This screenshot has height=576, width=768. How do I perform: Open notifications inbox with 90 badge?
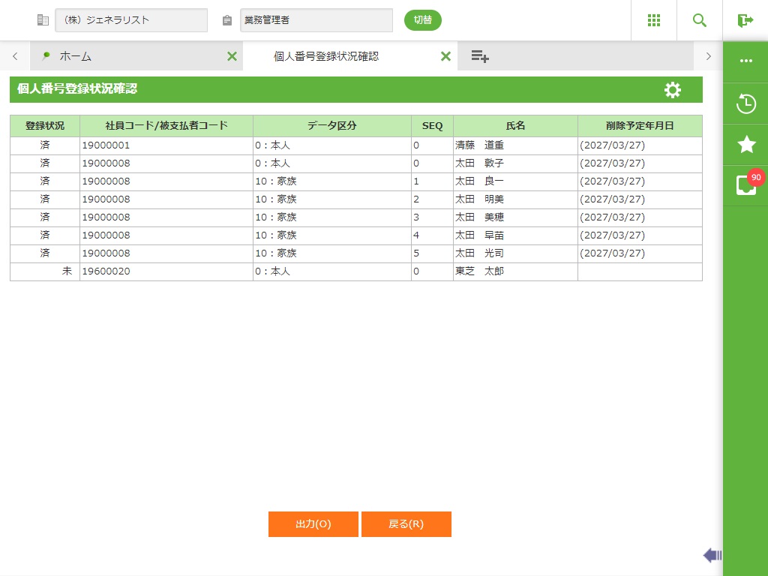745,185
